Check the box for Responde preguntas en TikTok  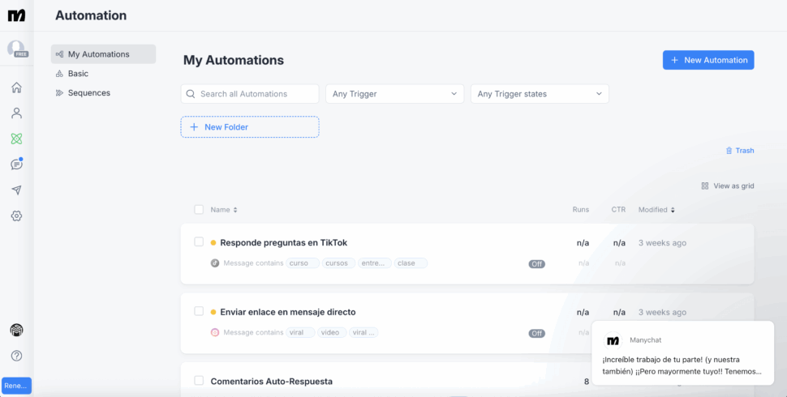pos(199,241)
